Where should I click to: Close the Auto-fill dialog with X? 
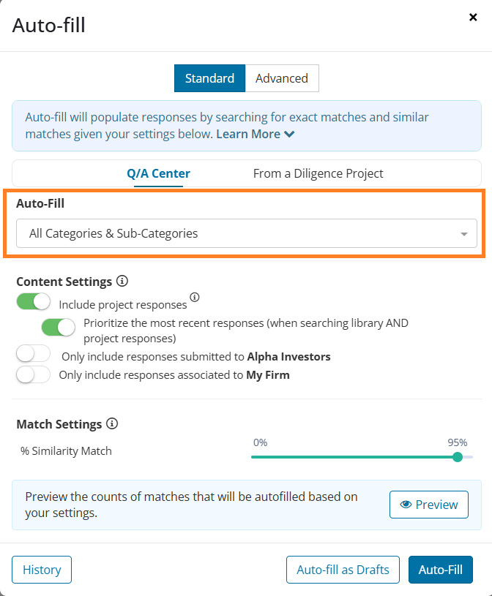(473, 17)
